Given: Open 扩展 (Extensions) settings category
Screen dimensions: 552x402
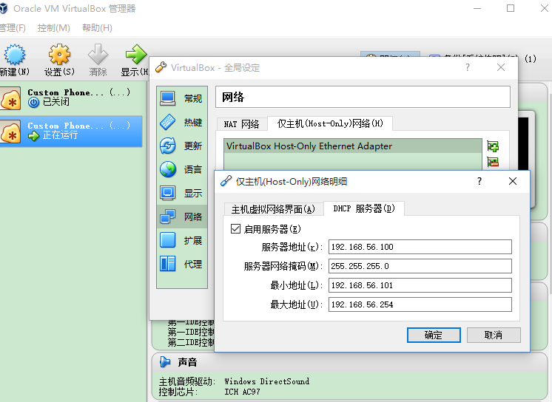Looking at the screenshot, I should pos(182,240).
